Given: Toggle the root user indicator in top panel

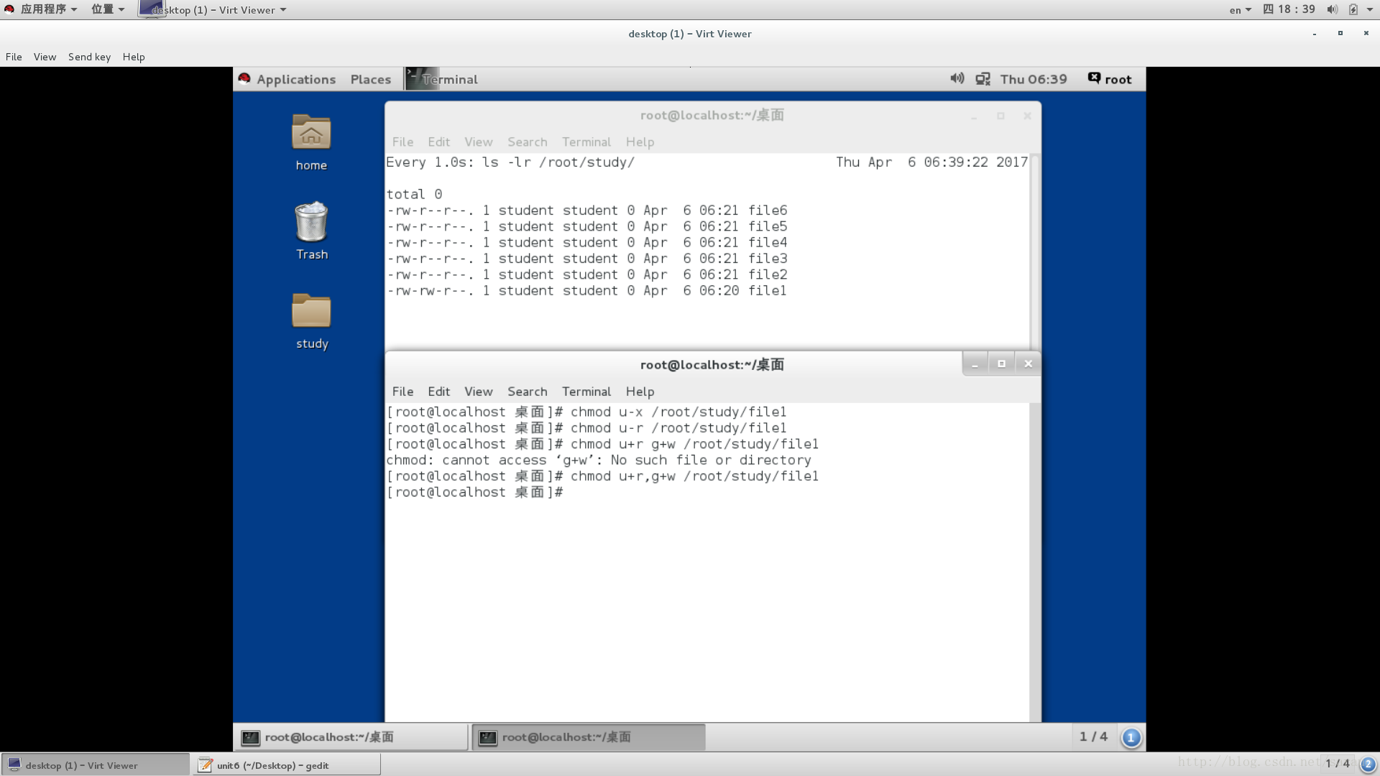Looking at the screenshot, I should pyautogui.click(x=1109, y=78).
